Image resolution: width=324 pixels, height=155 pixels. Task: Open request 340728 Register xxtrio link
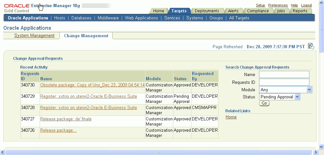[x=88, y=107]
